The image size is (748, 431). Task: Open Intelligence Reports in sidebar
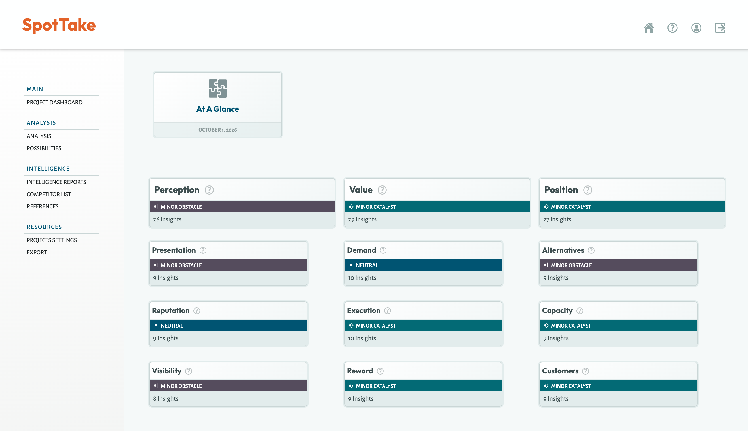click(56, 182)
